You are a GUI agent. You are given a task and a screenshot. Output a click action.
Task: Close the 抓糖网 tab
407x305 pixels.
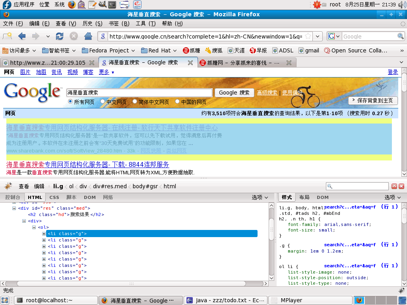289,63
